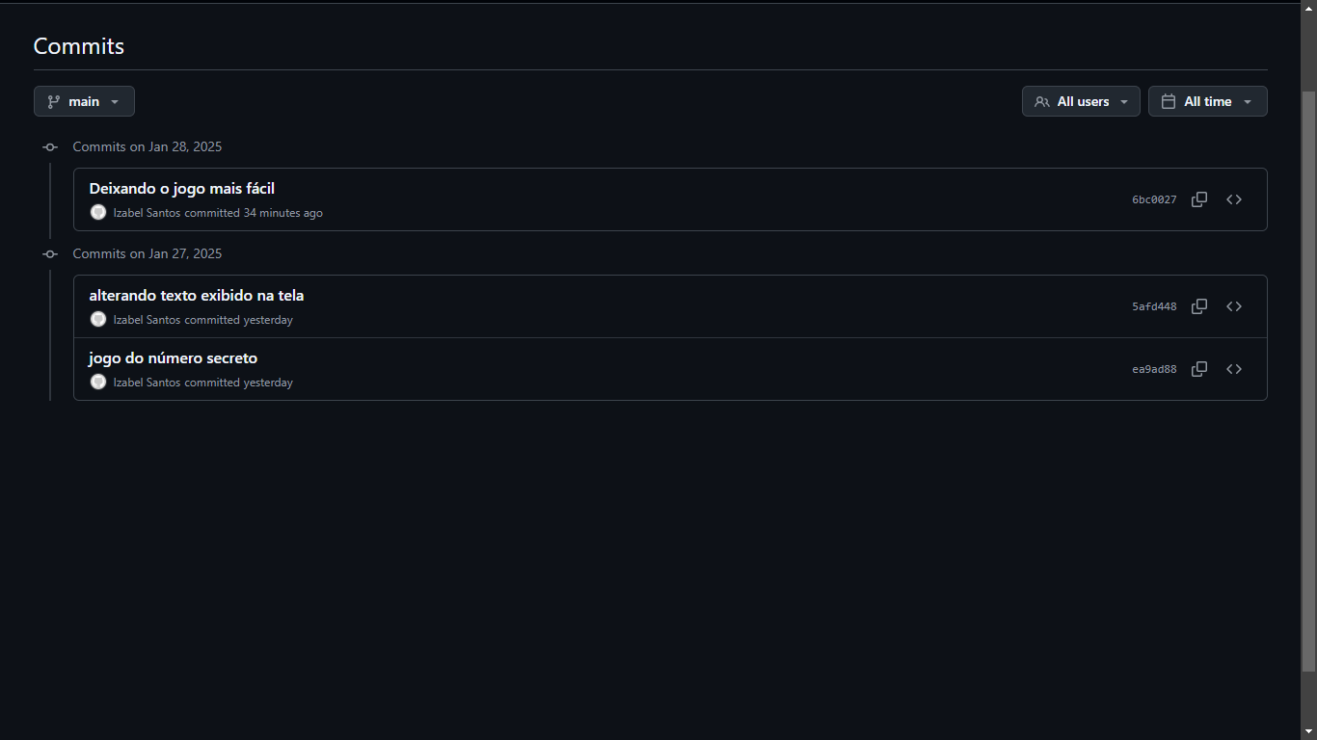Open commit 'Deixando o jogo mais fácil'

(x=182, y=189)
